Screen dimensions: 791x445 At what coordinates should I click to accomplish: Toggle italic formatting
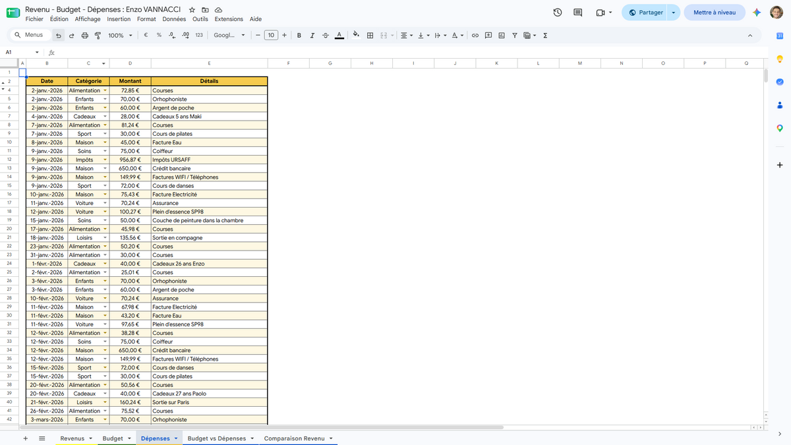pos(312,36)
